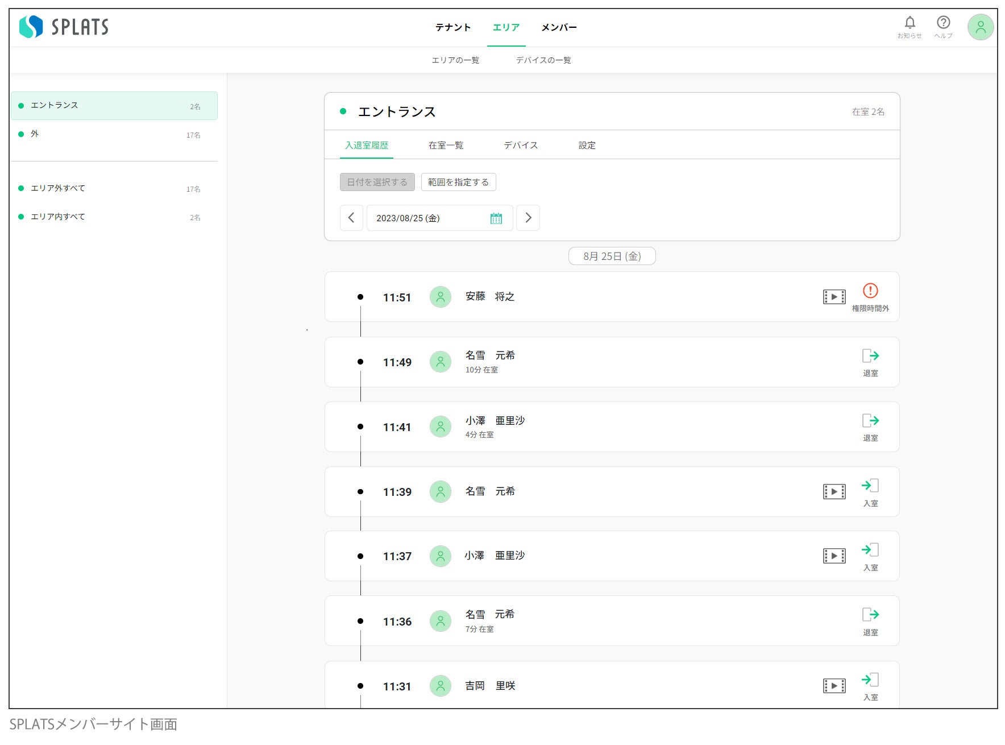Image resolution: width=1005 pixels, height=745 pixels.
Task: Play video for 11:39 entry
Action: pyautogui.click(x=834, y=491)
